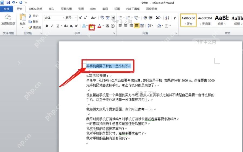Click the Decrease Indent icon
Image resolution: width=243 pixels, height=152 pixels.
(x=145, y=18)
